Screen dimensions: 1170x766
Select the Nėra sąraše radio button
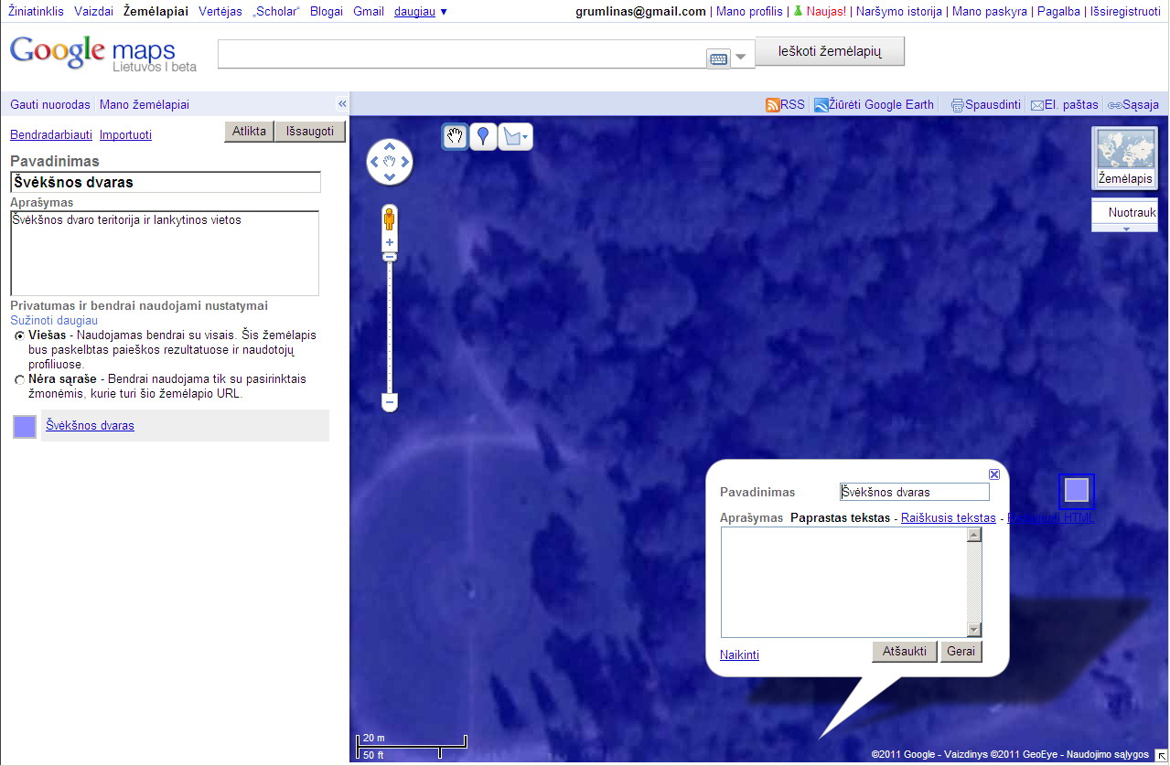(19, 379)
